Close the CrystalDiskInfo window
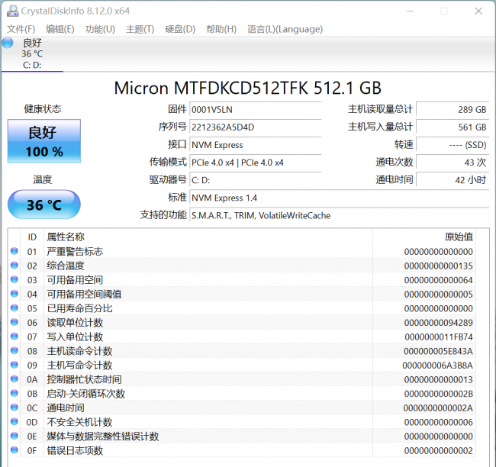The image size is (496, 467). coord(478,11)
